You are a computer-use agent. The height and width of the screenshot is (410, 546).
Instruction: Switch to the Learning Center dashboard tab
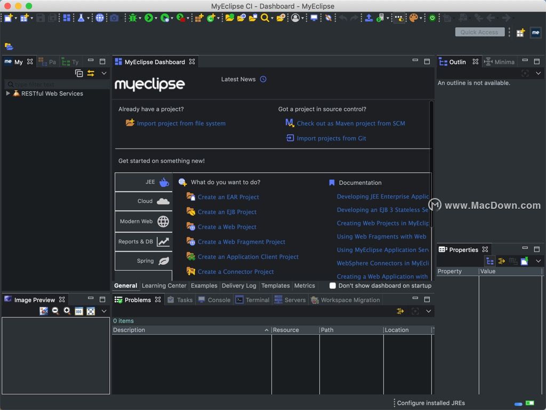tap(164, 286)
